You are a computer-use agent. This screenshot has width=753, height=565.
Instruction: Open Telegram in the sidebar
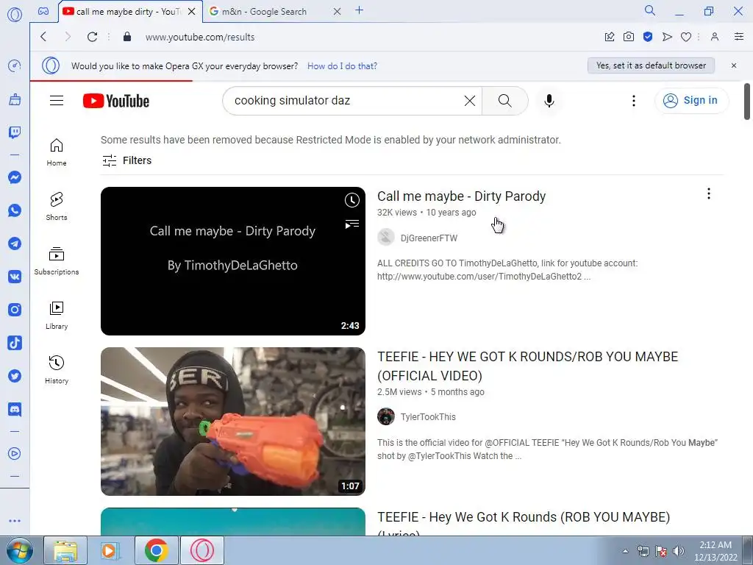click(x=15, y=244)
